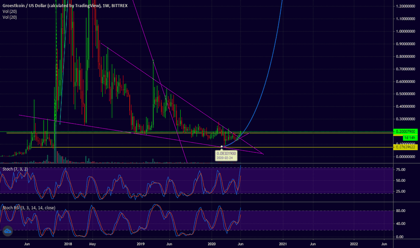Click the 0.90000000 price axis value

(x=406, y=44)
